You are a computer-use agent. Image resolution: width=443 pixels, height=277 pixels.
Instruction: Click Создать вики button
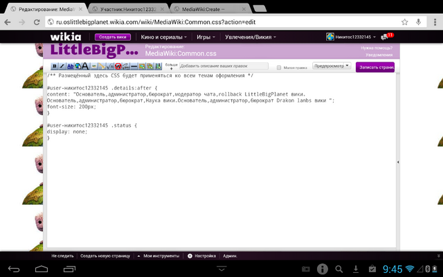pos(112,37)
